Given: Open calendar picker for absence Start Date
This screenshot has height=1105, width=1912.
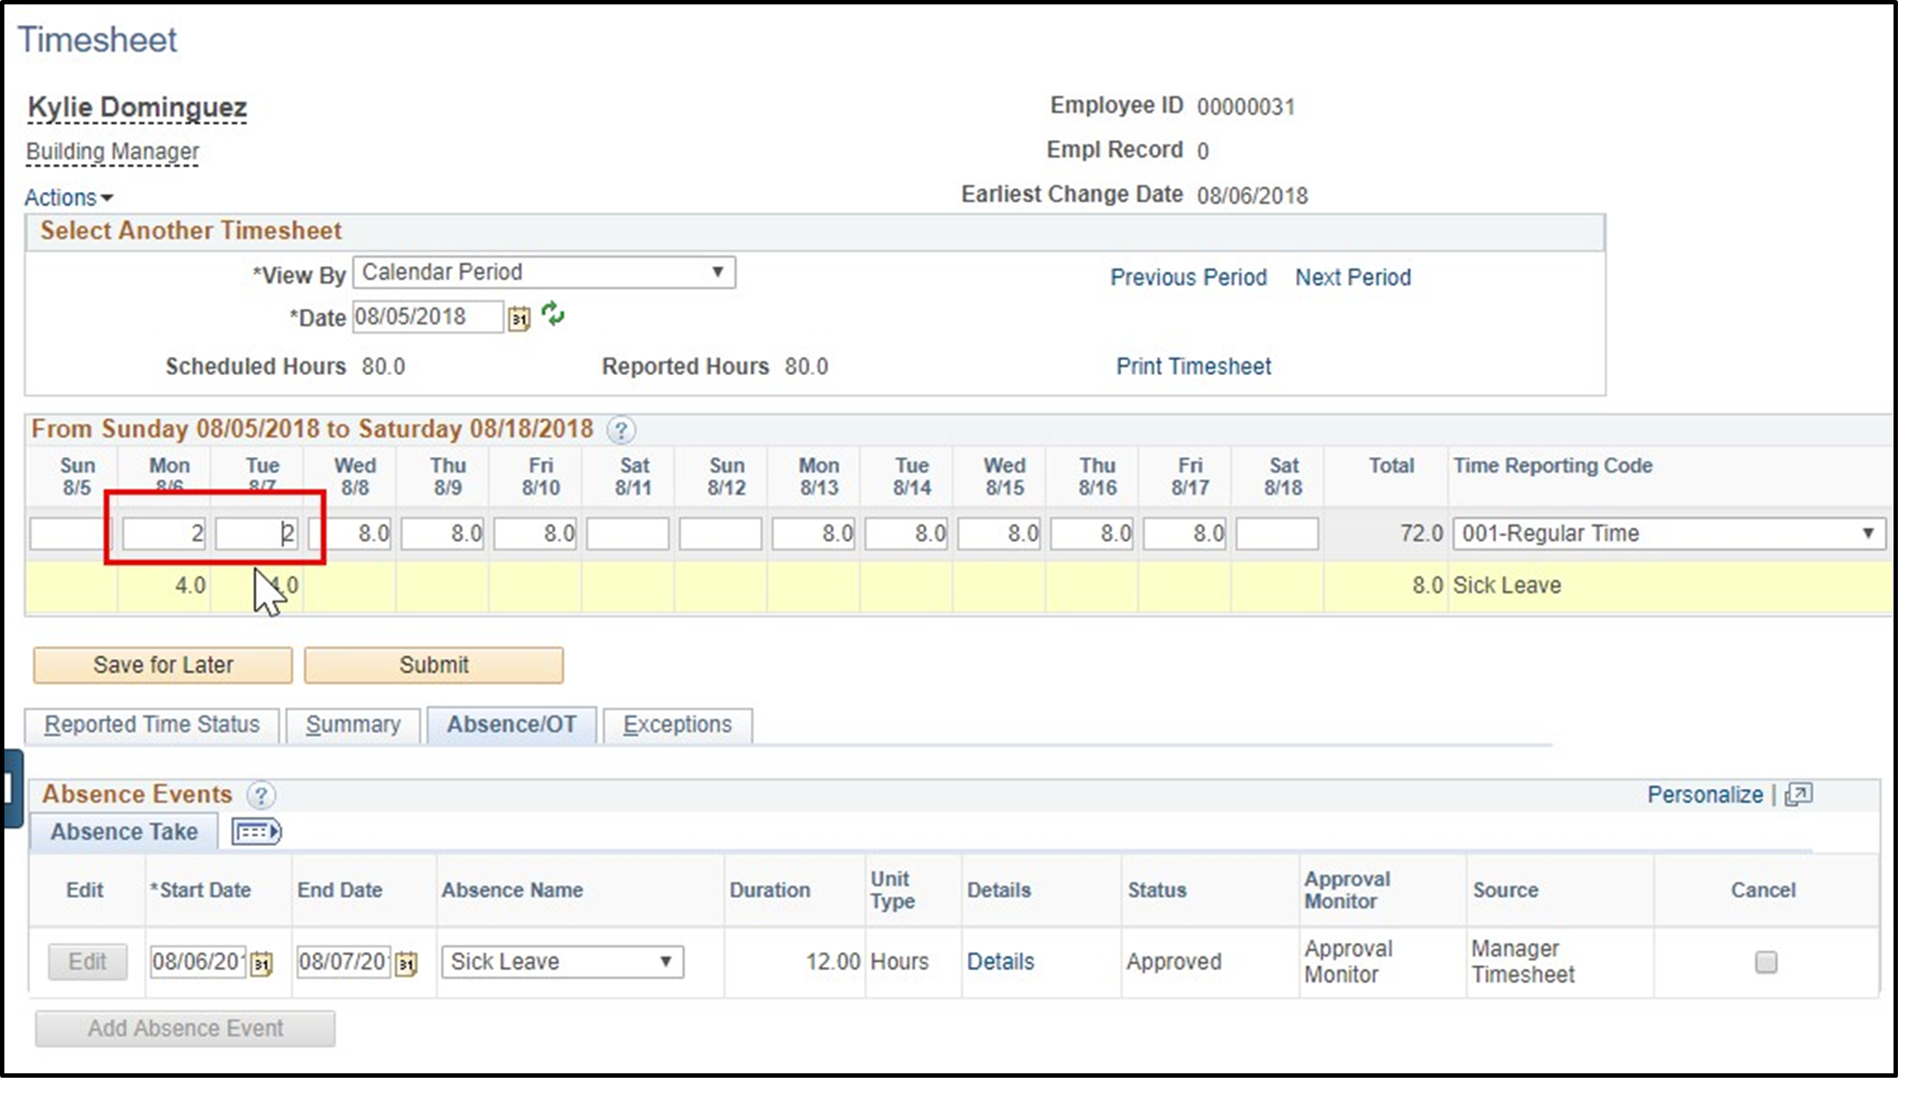Looking at the screenshot, I should tap(260, 961).
